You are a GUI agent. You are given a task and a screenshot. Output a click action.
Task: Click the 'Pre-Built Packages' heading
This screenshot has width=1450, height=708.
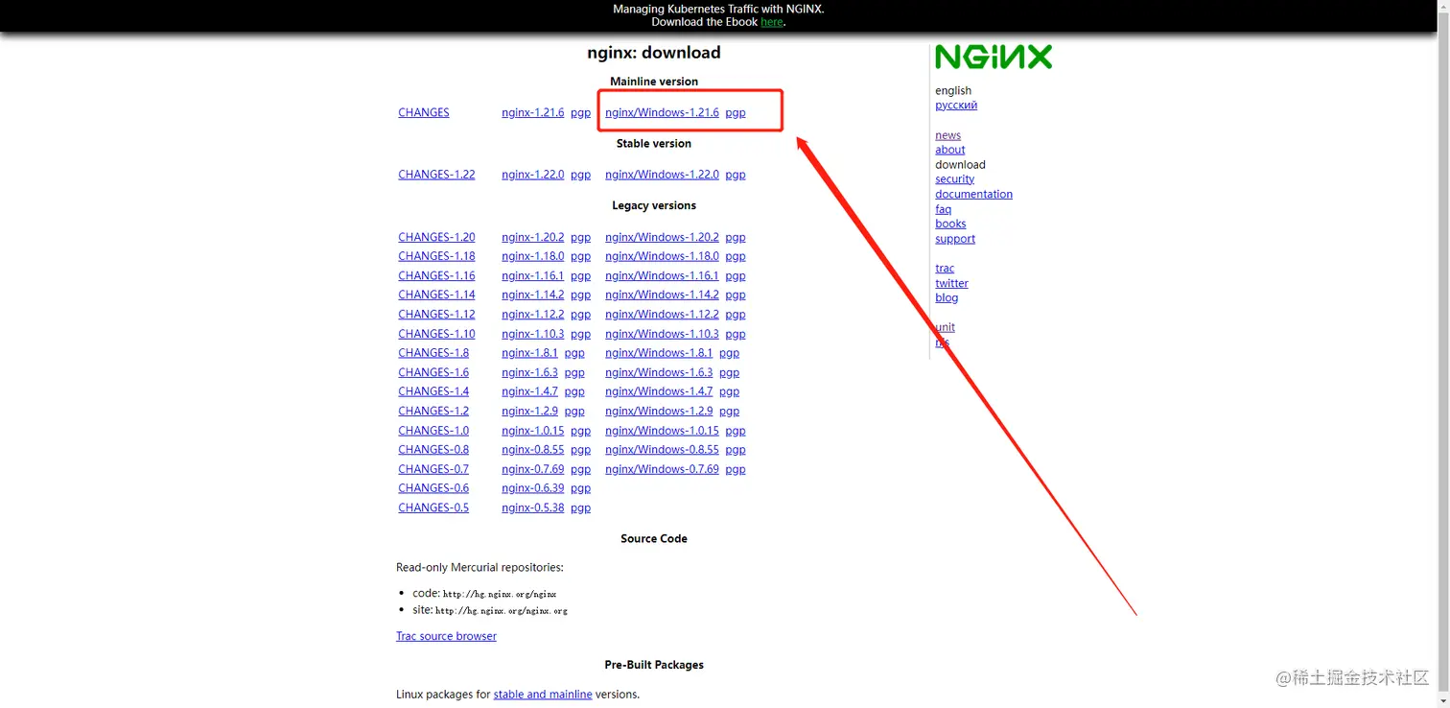tap(654, 665)
